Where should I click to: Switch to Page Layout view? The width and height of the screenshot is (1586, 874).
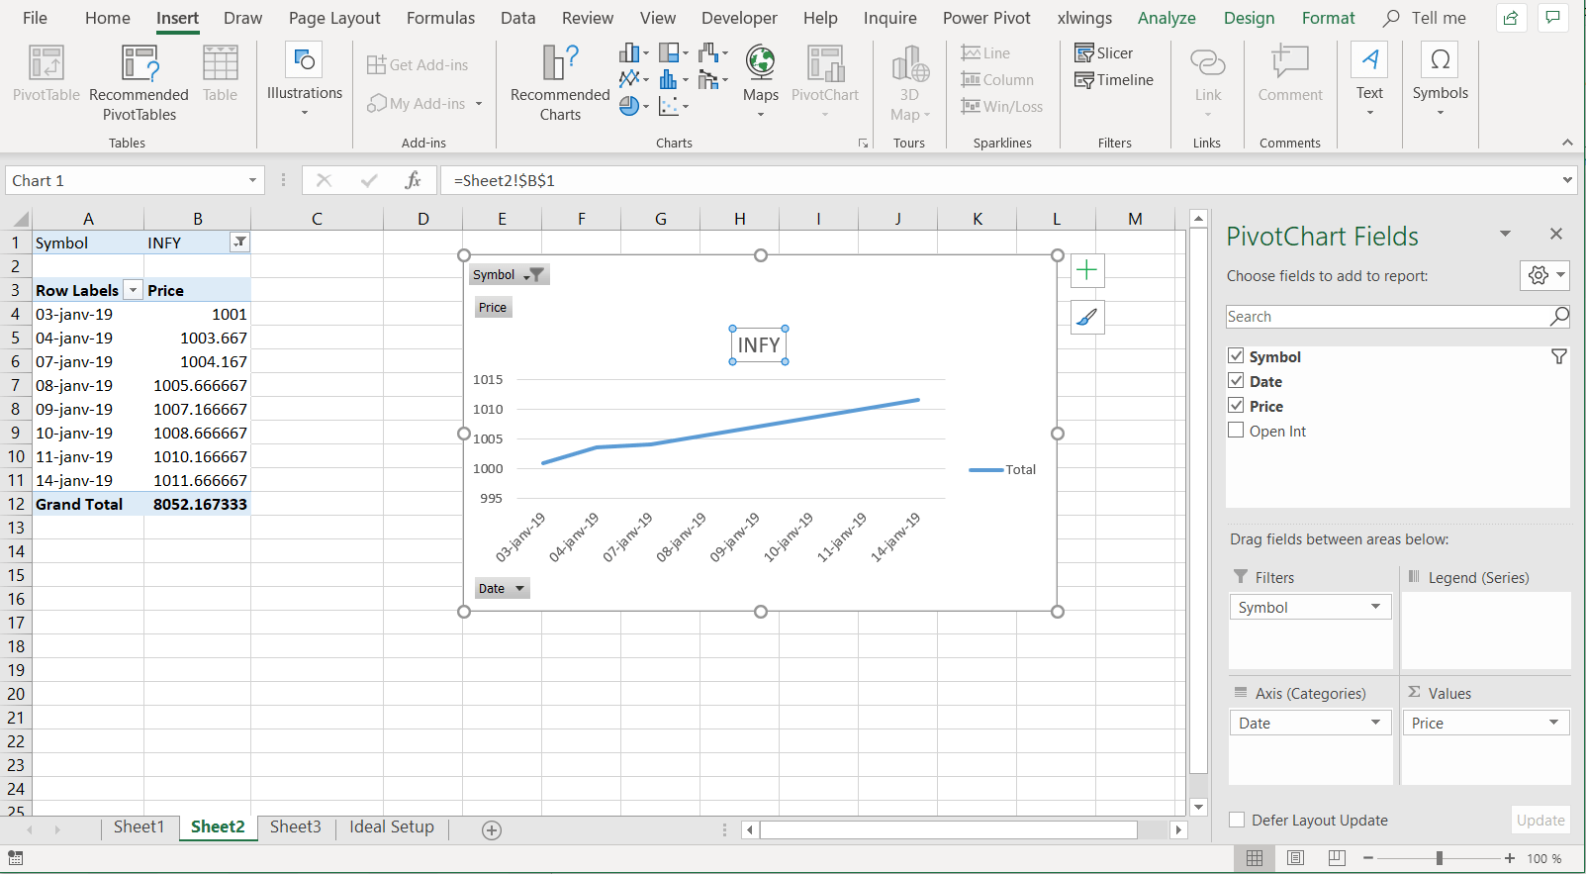pos(1296,858)
